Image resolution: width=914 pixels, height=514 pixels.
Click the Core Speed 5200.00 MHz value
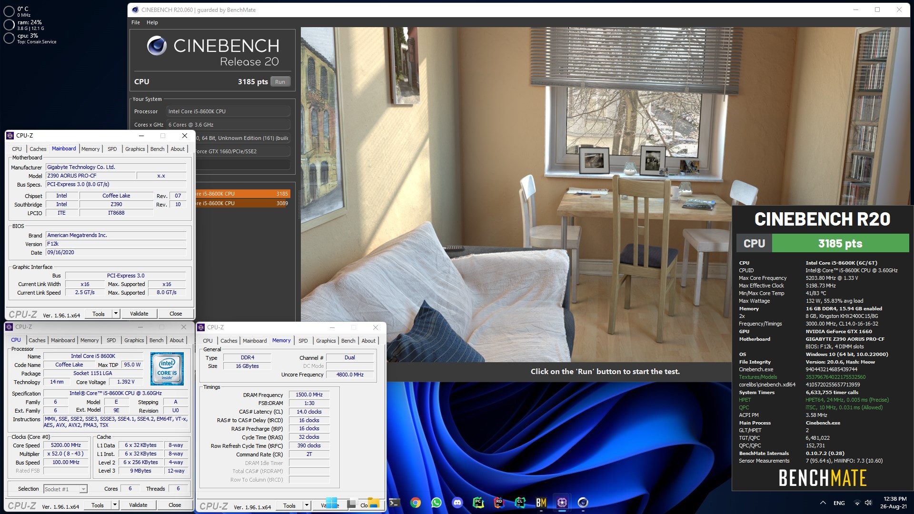point(66,445)
